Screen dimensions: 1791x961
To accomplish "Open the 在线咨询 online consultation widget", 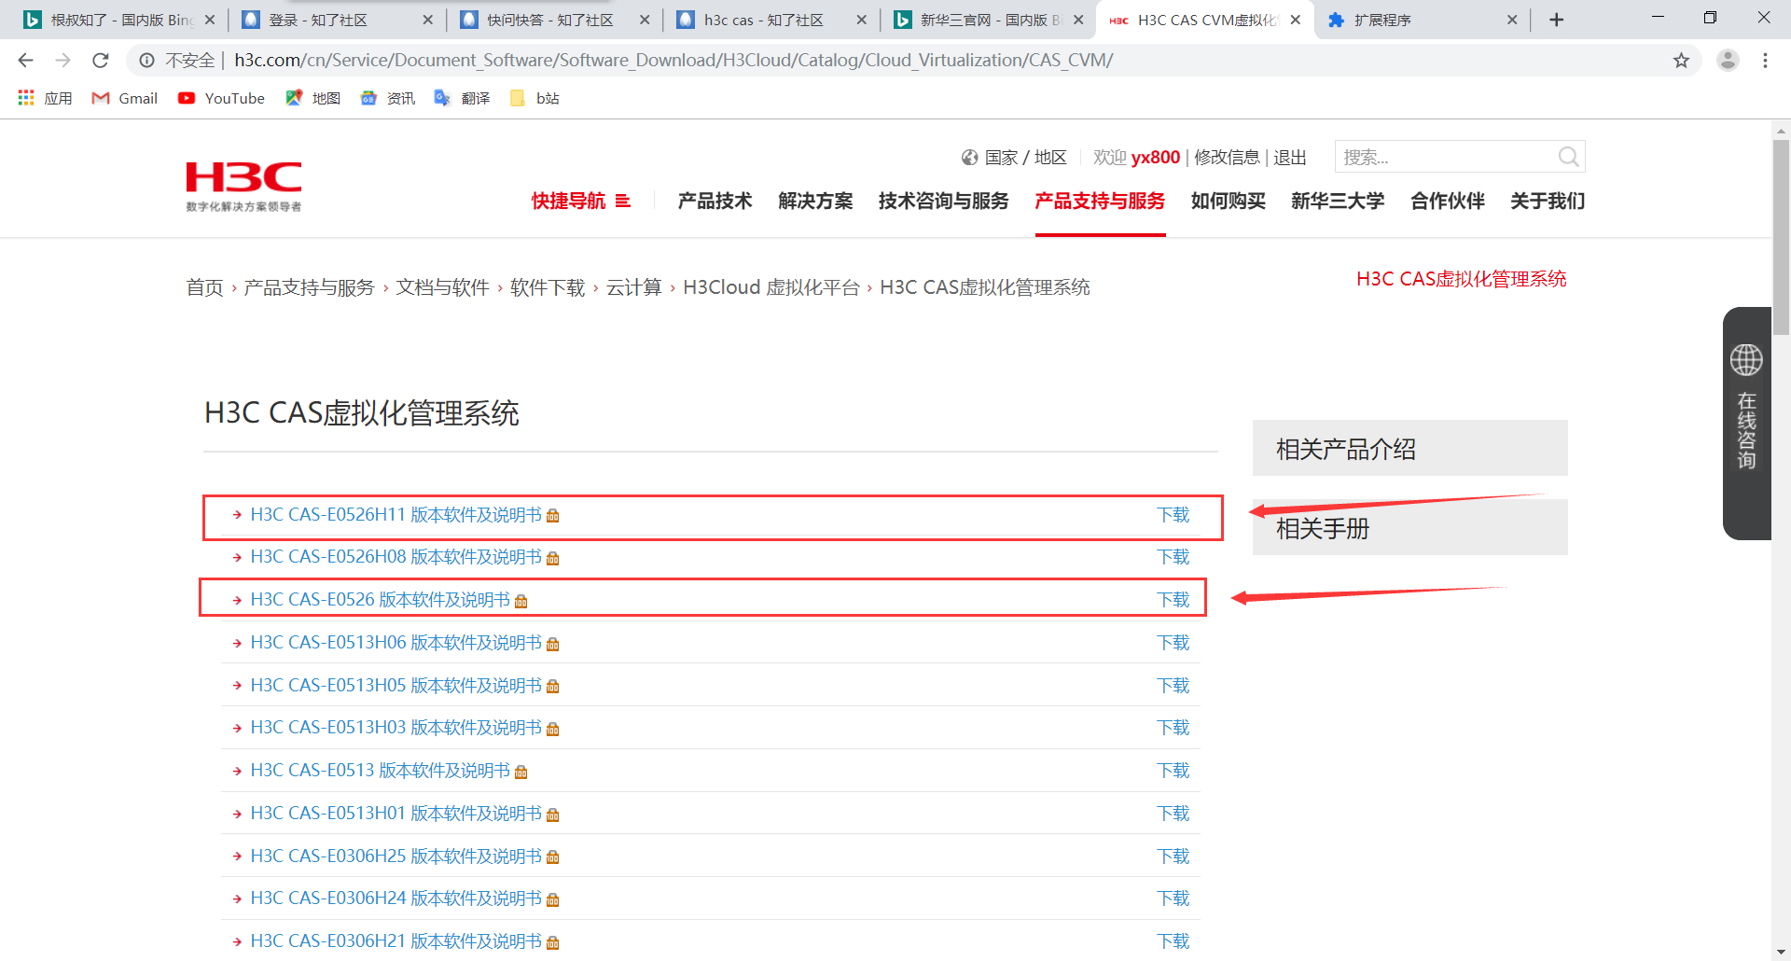I will coord(1746,423).
